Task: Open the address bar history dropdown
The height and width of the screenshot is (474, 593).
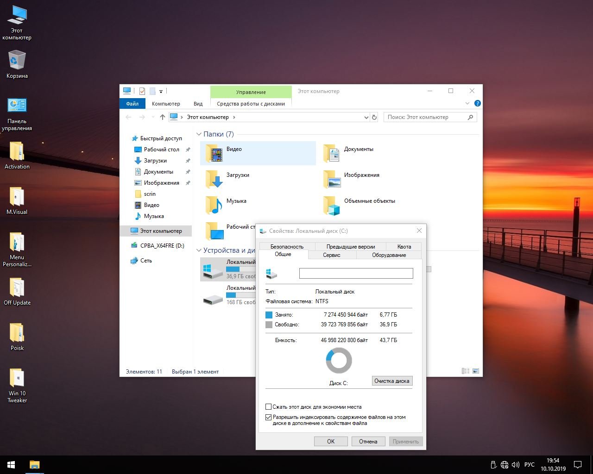Action: (366, 117)
